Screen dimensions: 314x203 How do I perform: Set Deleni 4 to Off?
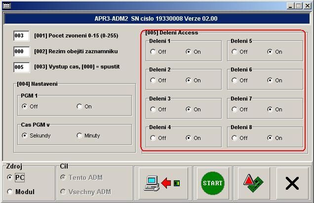[153, 138]
